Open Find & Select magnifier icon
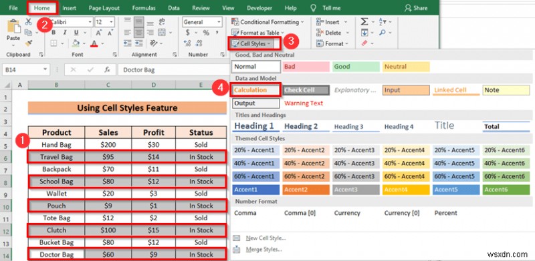Screen dimensions: 535x261 382,33
